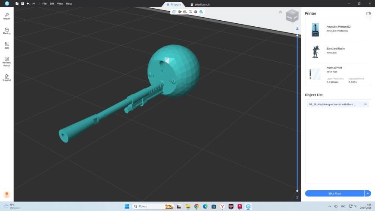Toggle the right panel collapse icon
The width and height of the screenshot is (375, 211).
coord(368,13)
